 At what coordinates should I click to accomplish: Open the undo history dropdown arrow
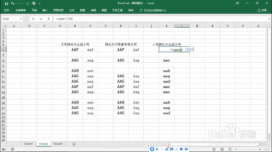click(x=16, y=3)
